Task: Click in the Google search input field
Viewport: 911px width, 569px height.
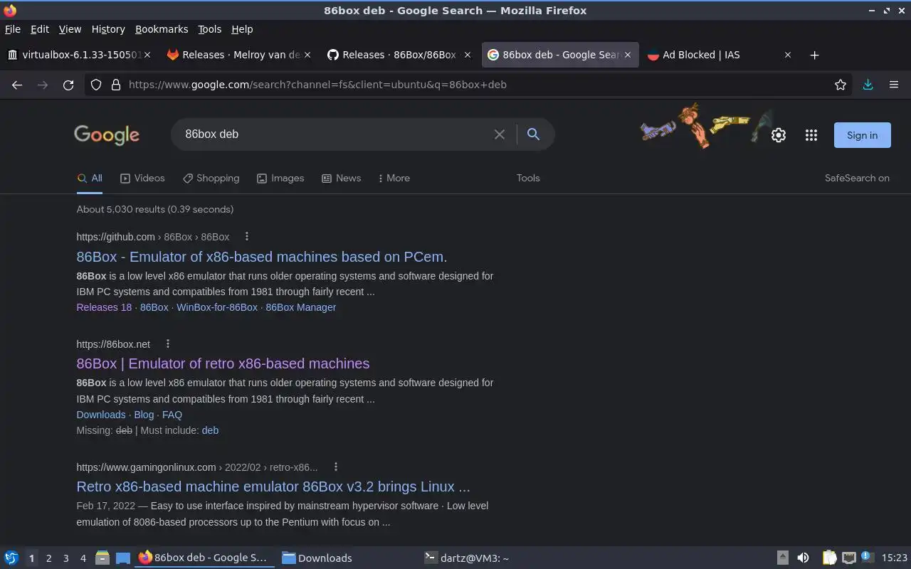Action: tap(335, 134)
